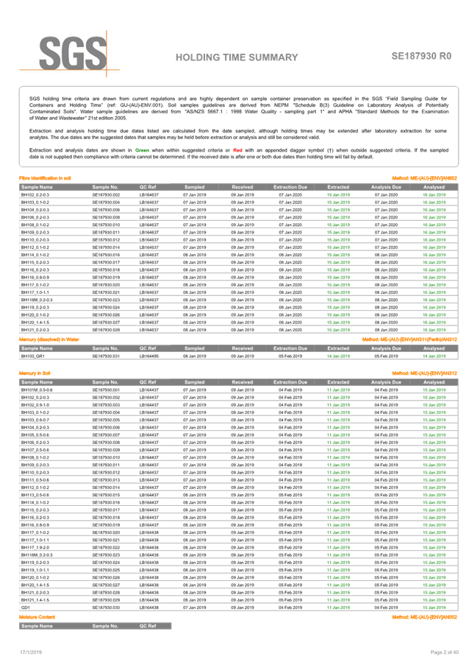The image size is (469, 665).
Task: Select sample number 'SE187930.031'
Action: (106, 356)
